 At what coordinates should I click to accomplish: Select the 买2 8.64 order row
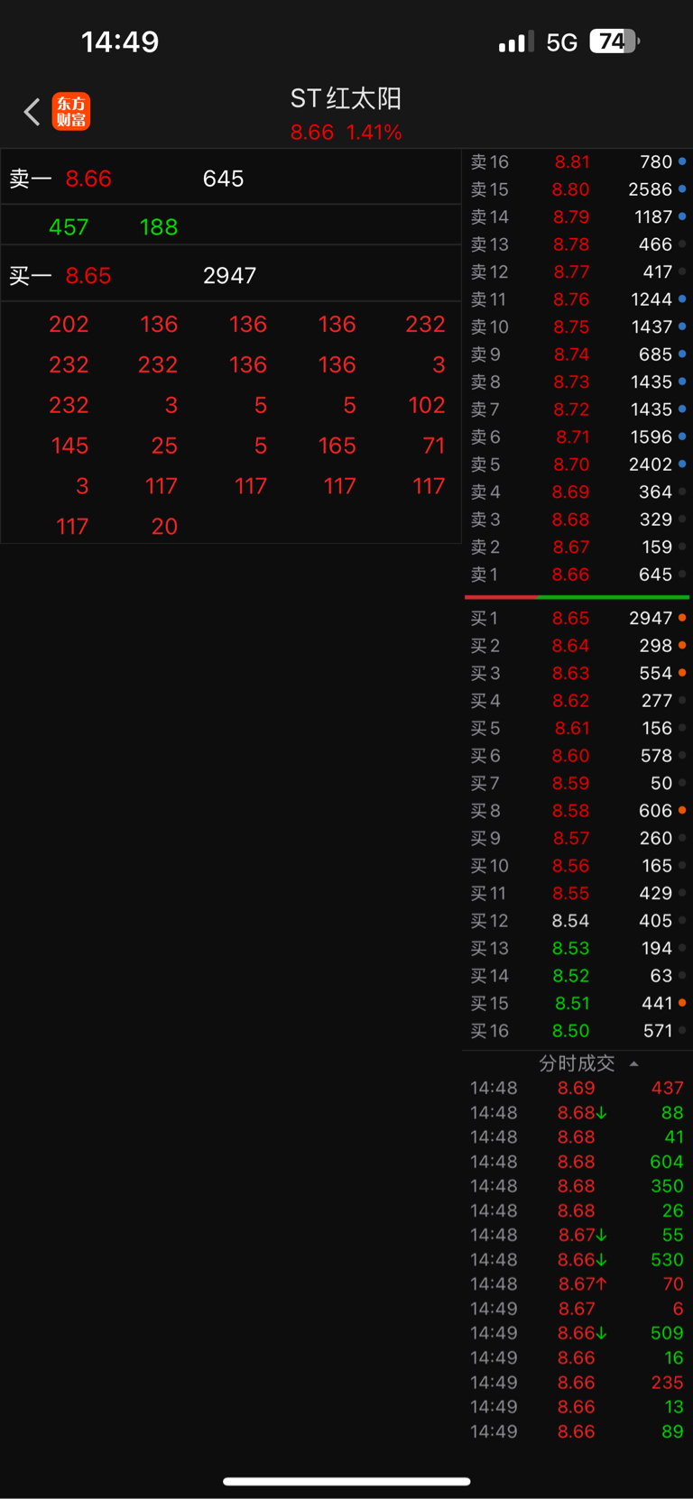[577, 646]
